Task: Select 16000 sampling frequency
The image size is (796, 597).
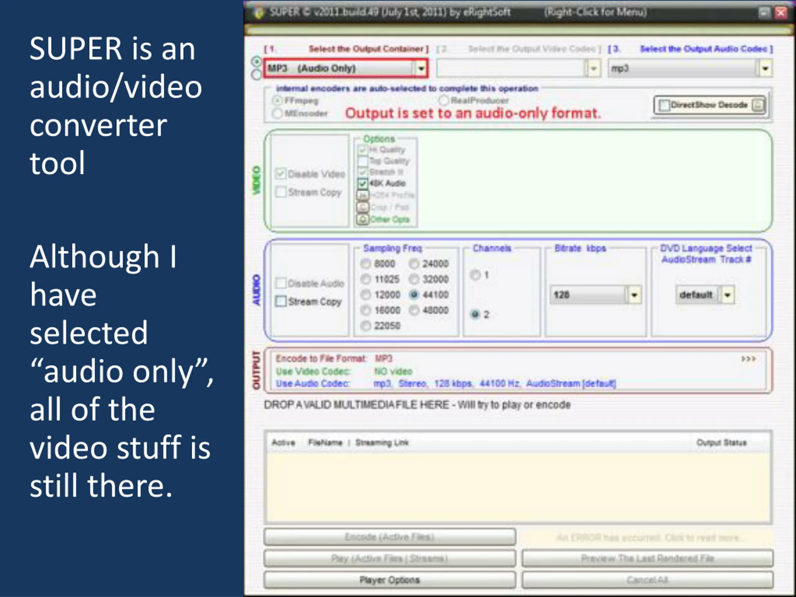Action: [x=366, y=310]
